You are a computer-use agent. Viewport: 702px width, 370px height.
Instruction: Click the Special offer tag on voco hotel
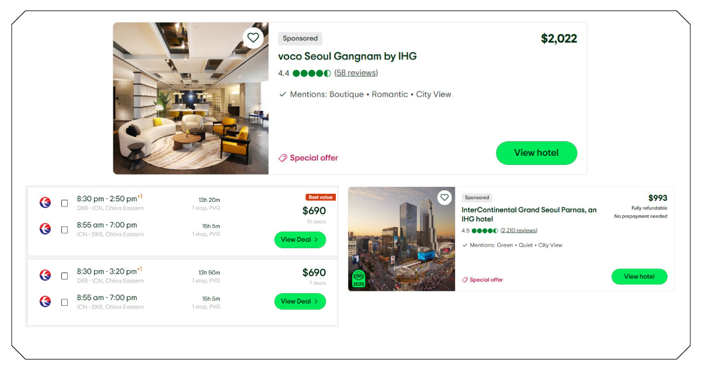click(x=308, y=158)
